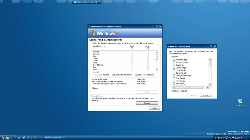Launch Outlook Express from quick launch
This screenshot has width=250, height=140.
[24, 138]
